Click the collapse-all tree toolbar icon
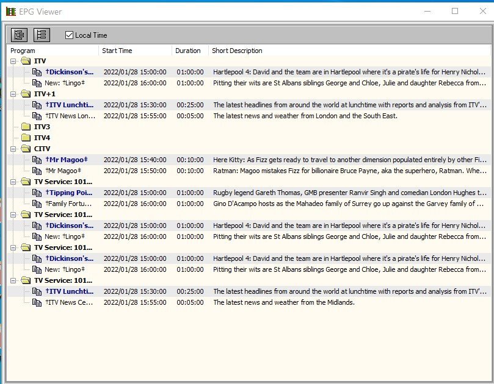This screenshot has height=384, width=494. (42, 35)
